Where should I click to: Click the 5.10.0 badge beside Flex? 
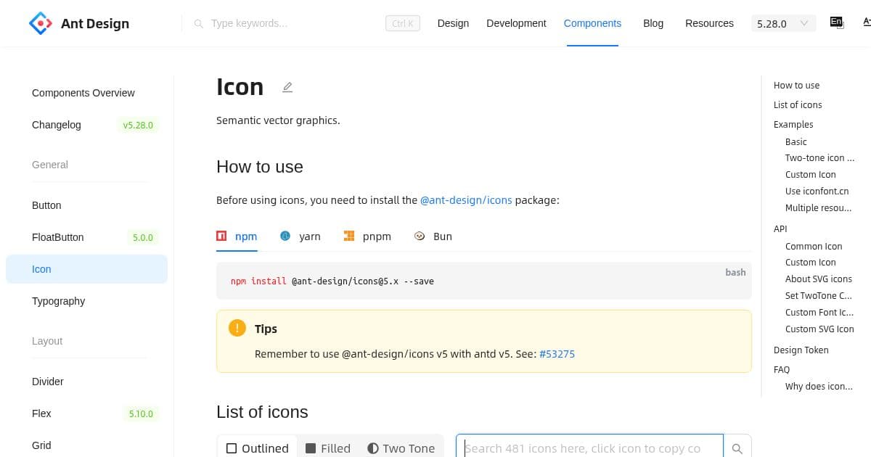pos(142,413)
